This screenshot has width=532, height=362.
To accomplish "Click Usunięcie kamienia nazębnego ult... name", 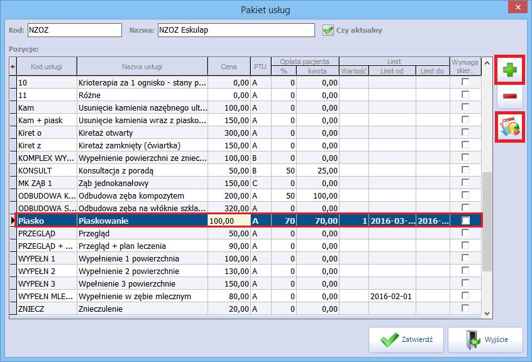I will pos(143,108).
